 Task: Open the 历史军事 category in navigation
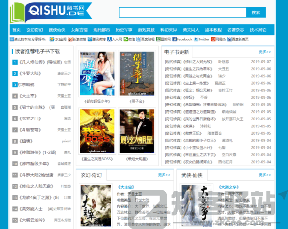click(124, 30)
